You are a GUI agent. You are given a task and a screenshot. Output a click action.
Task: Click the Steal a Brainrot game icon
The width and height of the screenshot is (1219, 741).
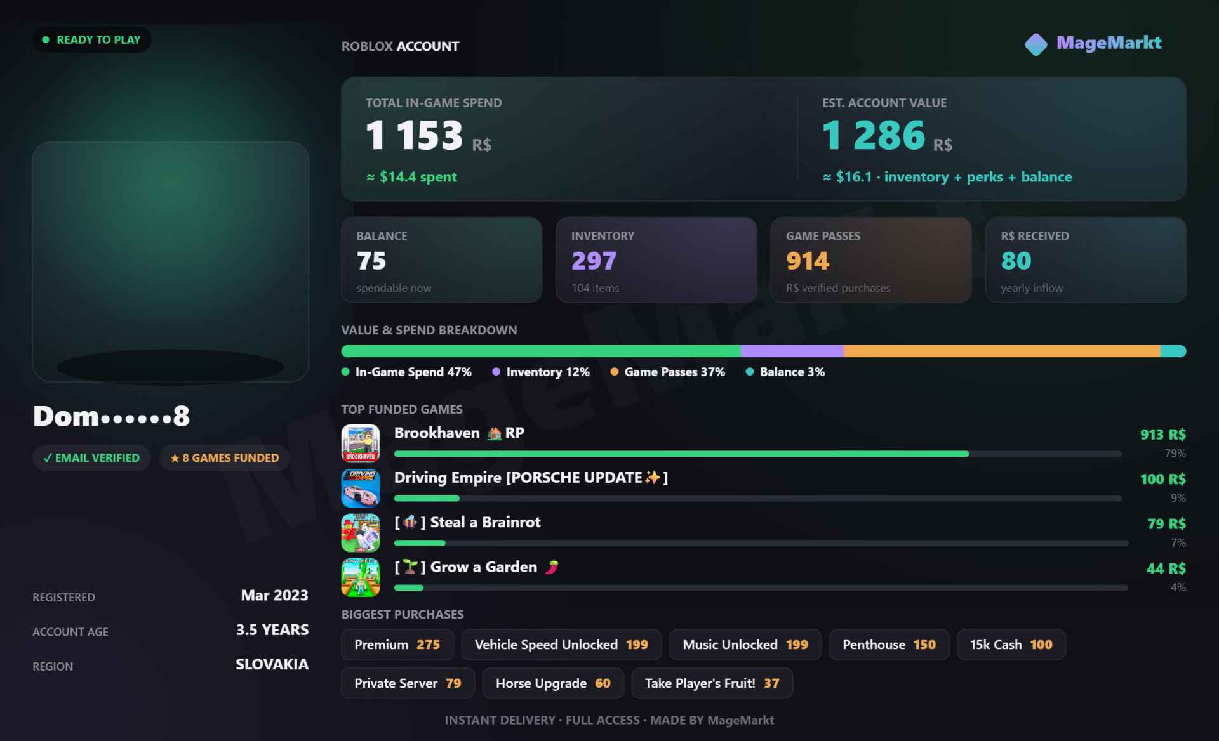click(361, 533)
